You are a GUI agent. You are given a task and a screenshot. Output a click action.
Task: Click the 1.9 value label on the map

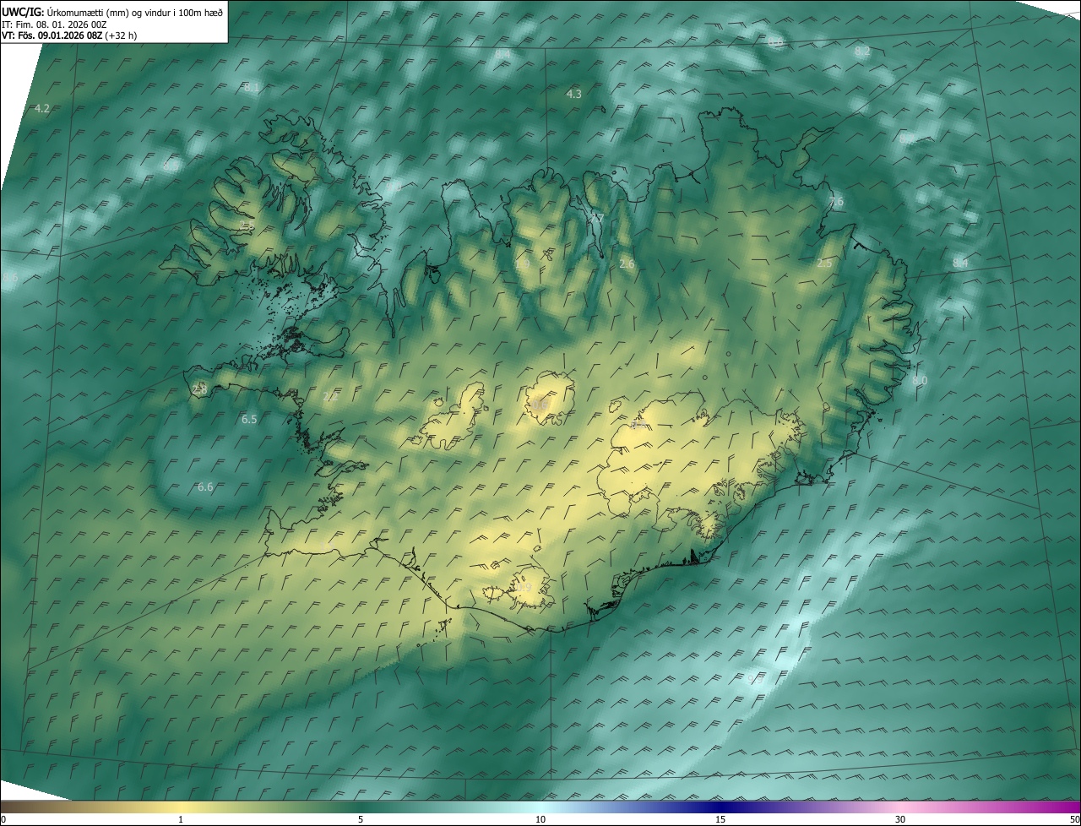[x=522, y=264]
